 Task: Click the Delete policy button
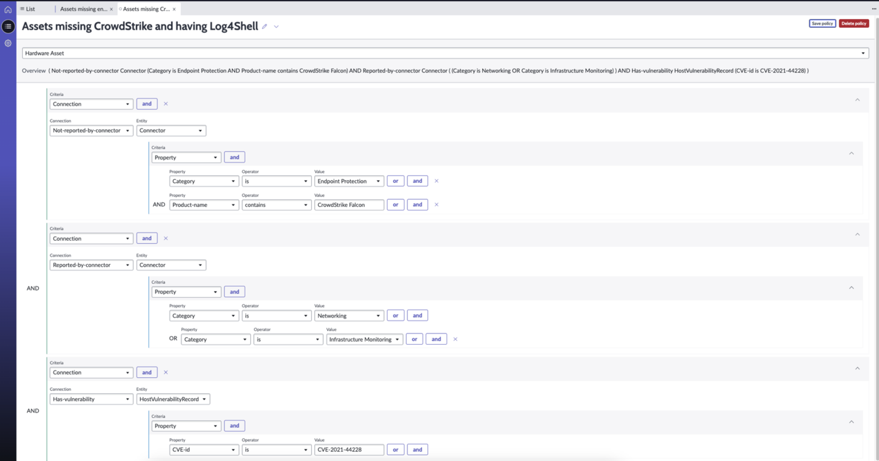[x=853, y=24]
